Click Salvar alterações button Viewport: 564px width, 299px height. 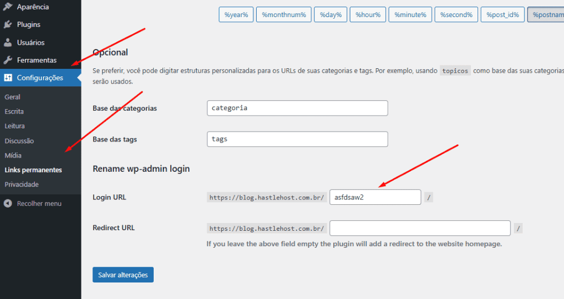pyautogui.click(x=123, y=275)
